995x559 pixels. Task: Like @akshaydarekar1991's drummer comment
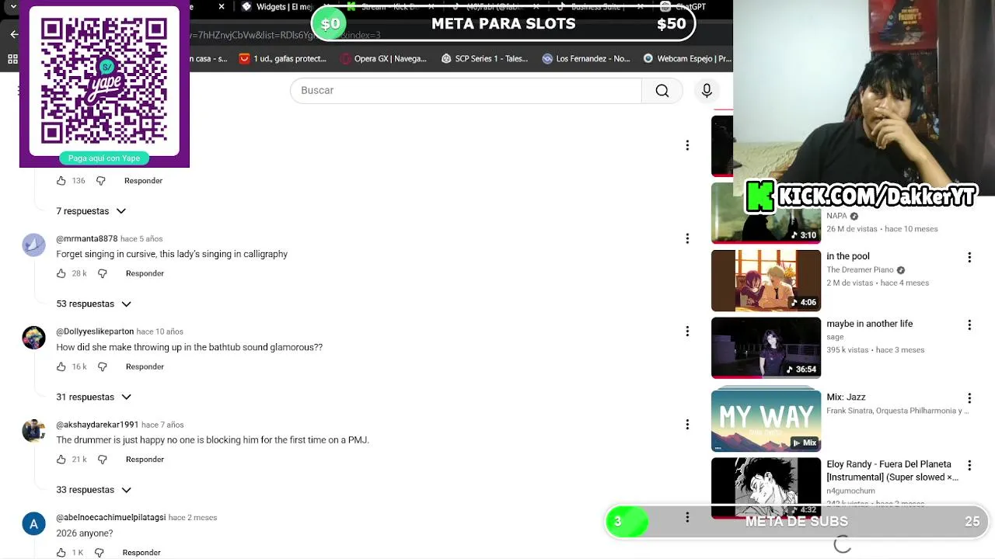click(x=61, y=460)
